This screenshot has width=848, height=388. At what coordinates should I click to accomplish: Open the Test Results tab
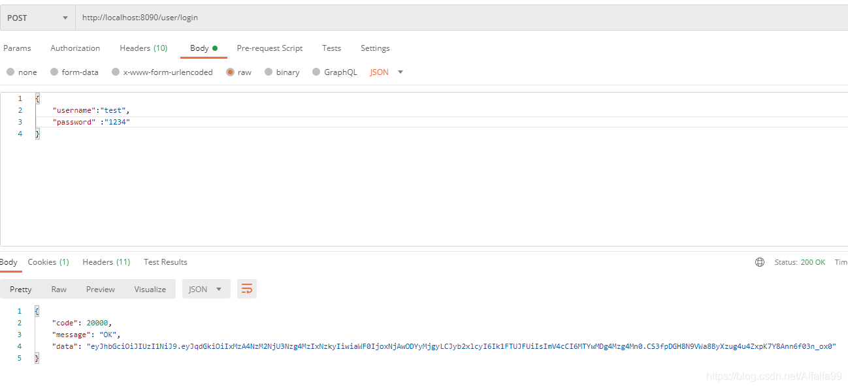tap(165, 262)
